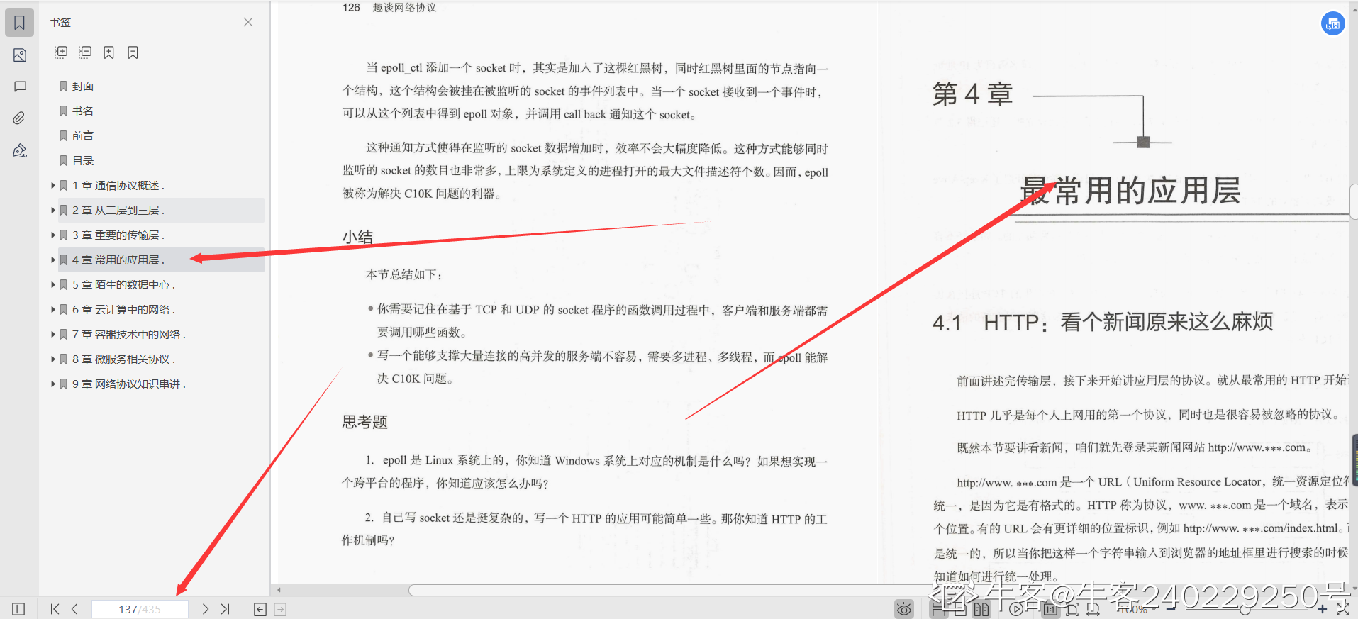Open the attachments paperclip panel
The image size is (1358, 619).
pos(20,118)
